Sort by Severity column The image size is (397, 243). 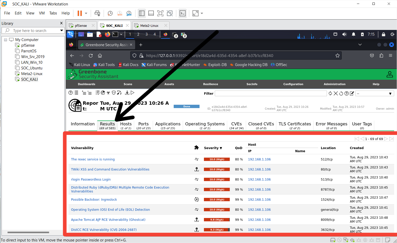(x=213, y=148)
